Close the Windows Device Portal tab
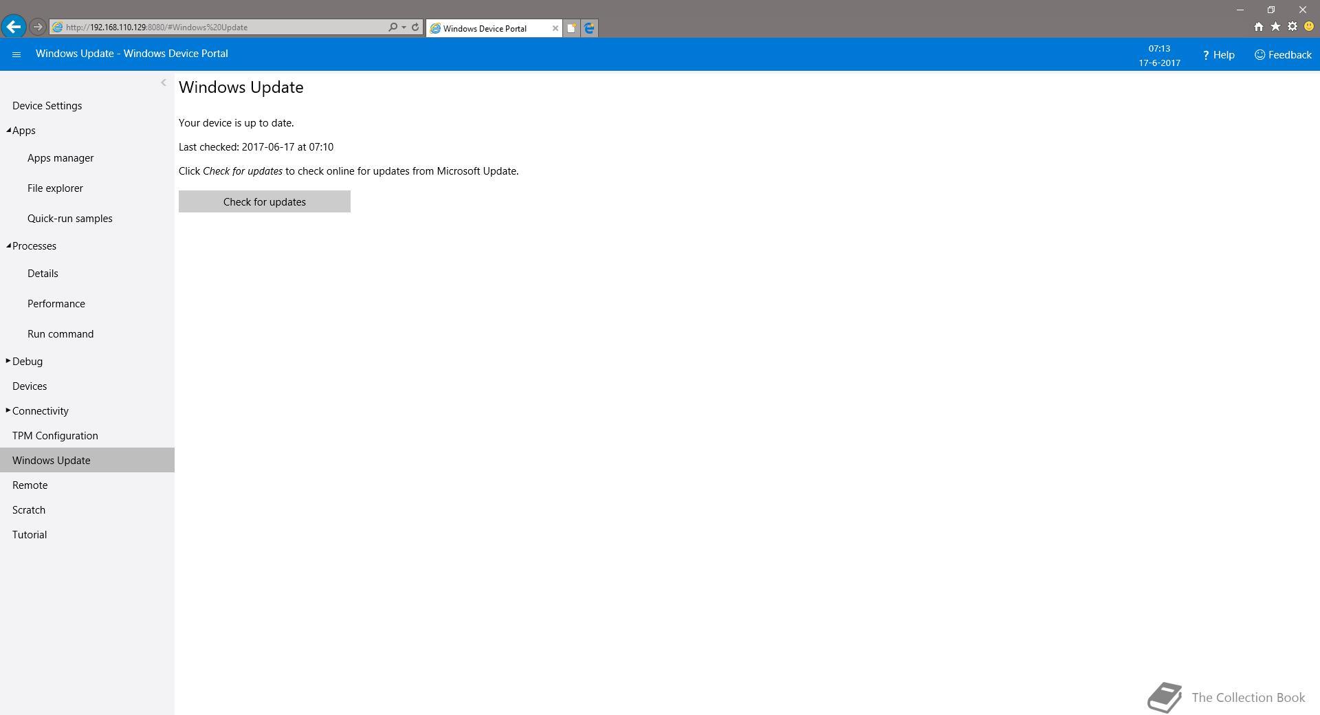This screenshot has width=1320, height=715. 555,28
